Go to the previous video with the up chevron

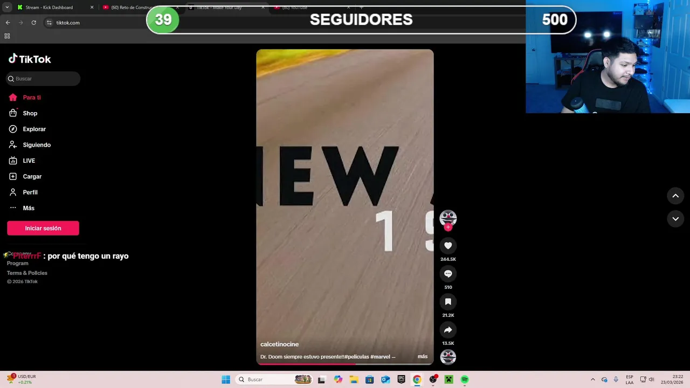pos(675,196)
